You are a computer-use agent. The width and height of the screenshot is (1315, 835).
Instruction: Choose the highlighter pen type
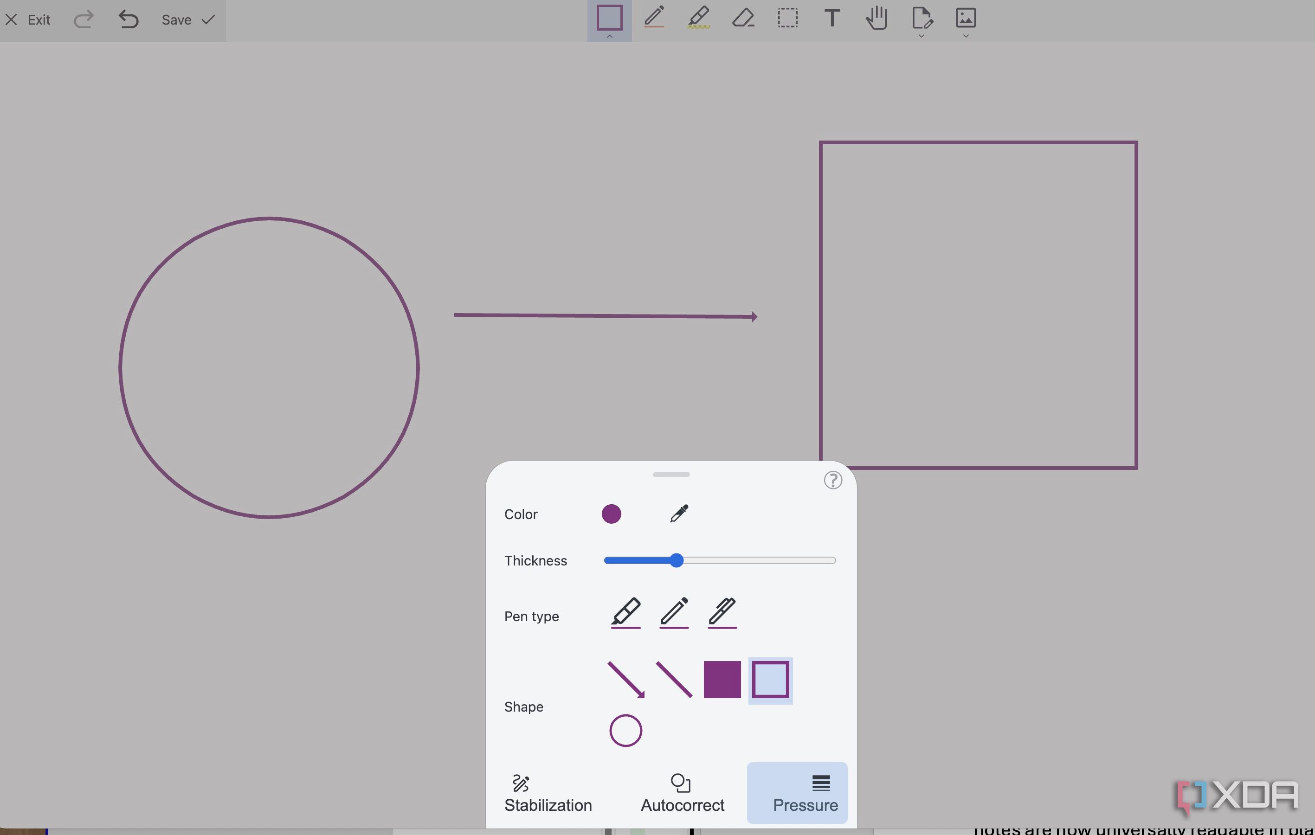(625, 612)
